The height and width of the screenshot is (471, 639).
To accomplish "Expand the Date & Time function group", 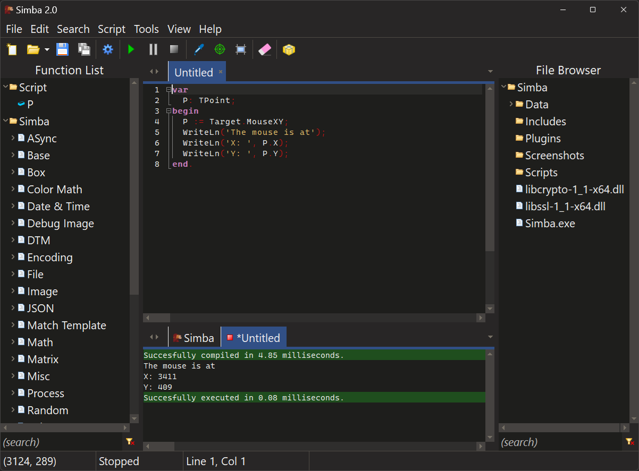I will coord(13,206).
